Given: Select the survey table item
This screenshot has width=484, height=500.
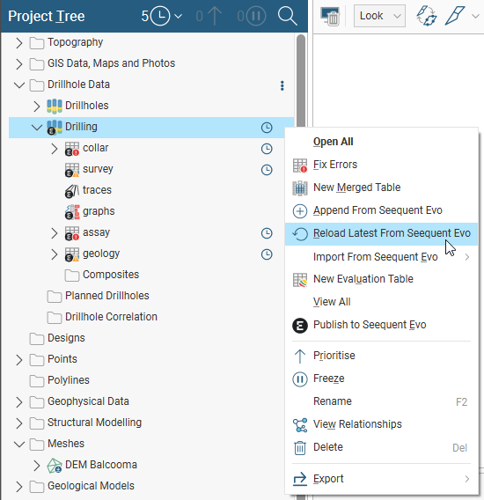Looking at the screenshot, I should pyautogui.click(x=98, y=169).
